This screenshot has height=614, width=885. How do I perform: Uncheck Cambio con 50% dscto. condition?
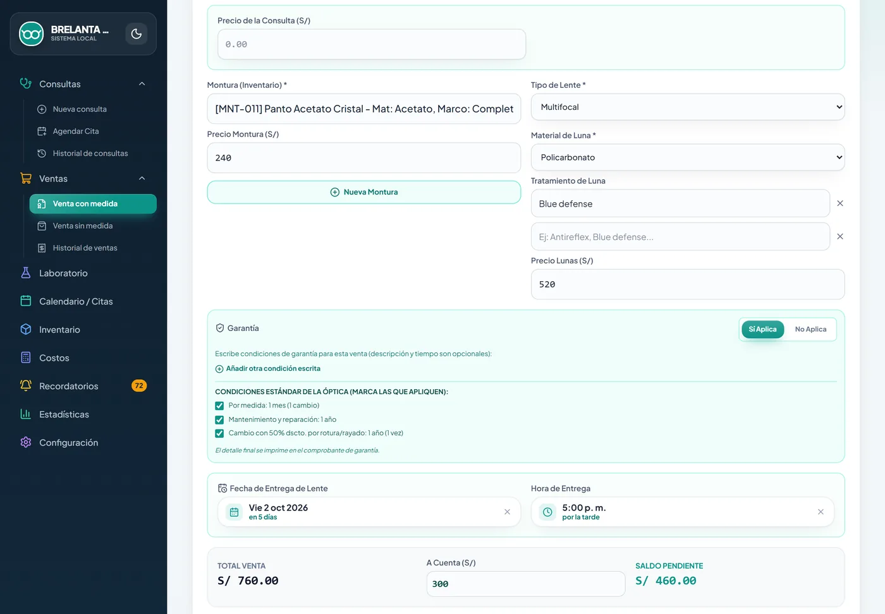[x=219, y=433]
